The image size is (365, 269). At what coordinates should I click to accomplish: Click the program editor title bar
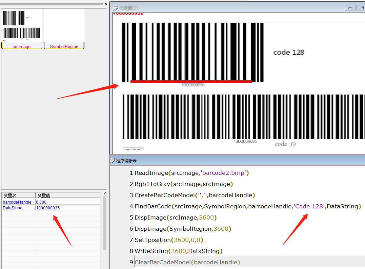(237, 160)
